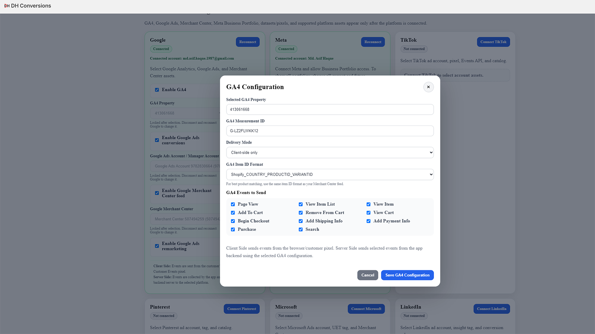Click Connect TikTok button
Image resolution: width=595 pixels, height=334 pixels.
click(493, 42)
